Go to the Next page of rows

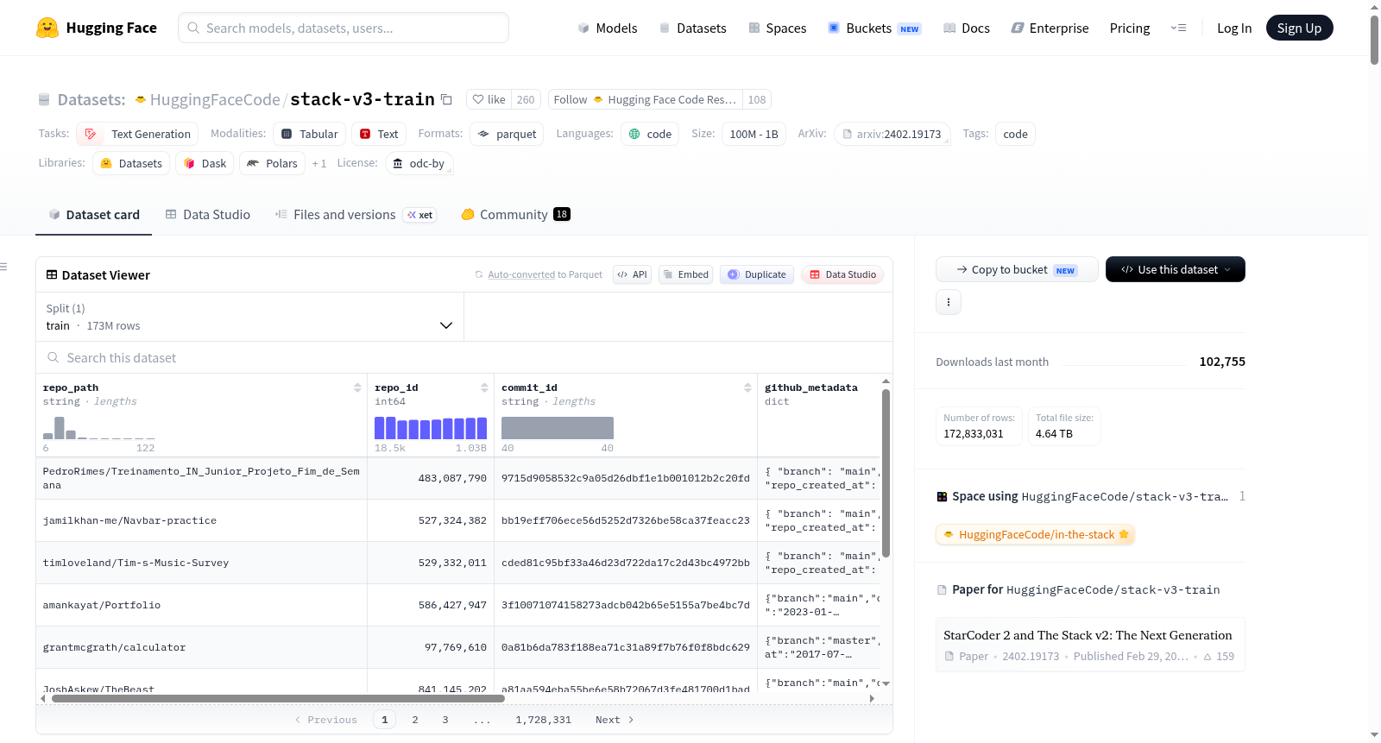pos(615,720)
